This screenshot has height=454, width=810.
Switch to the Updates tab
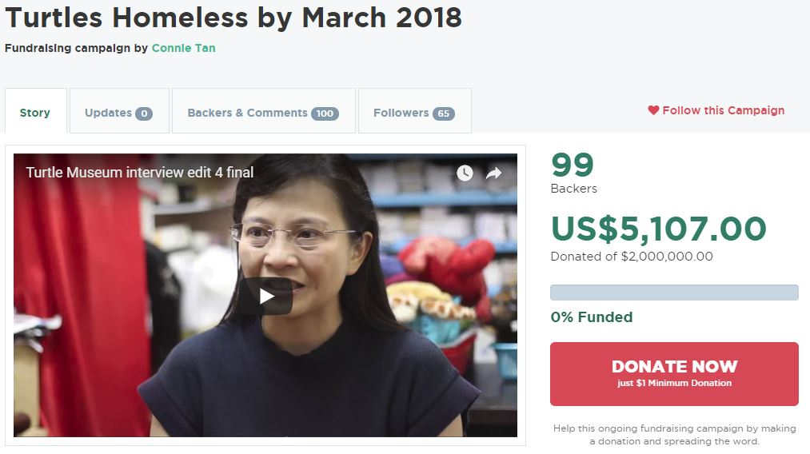[119, 112]
